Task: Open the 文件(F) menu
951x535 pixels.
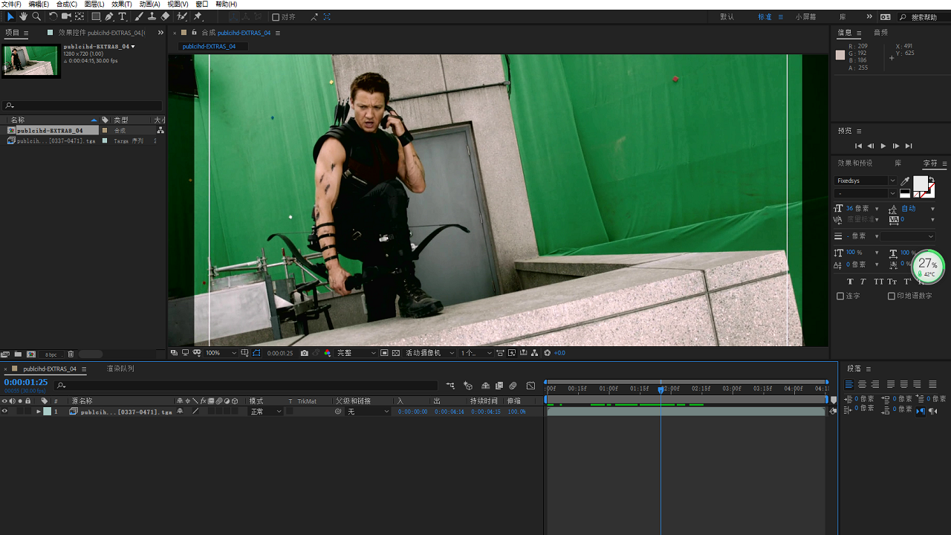Action: (x=11, y=4)
